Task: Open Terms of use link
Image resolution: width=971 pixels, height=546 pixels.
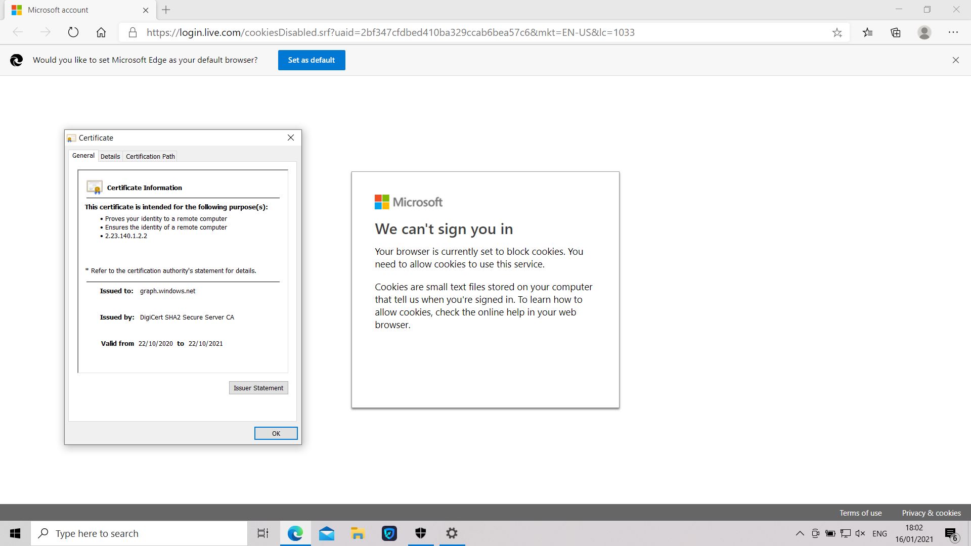Action: (x=861, y=513)
